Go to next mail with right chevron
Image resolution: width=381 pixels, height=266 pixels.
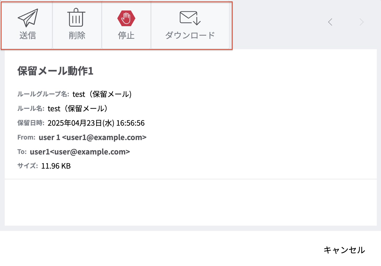[x=362, y=22]
